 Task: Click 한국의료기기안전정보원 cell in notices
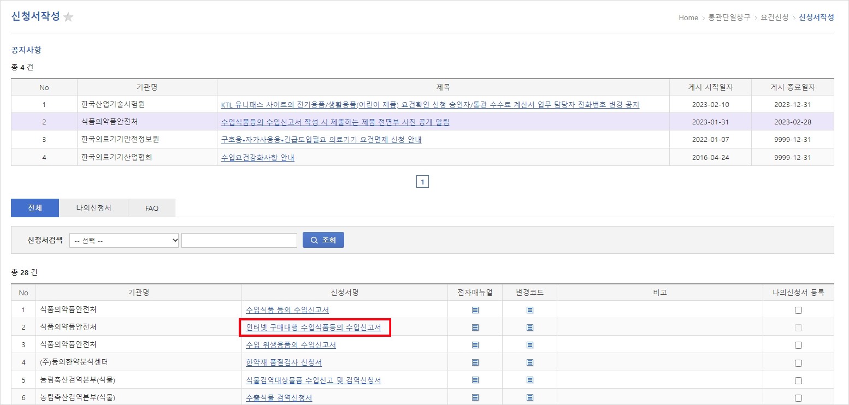[147, 139]
